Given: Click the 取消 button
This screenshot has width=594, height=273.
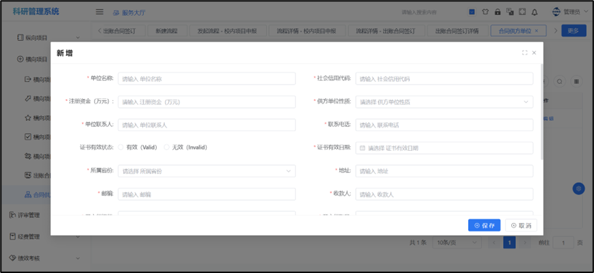Looking at the screenshot, I should tap(520, 225).
